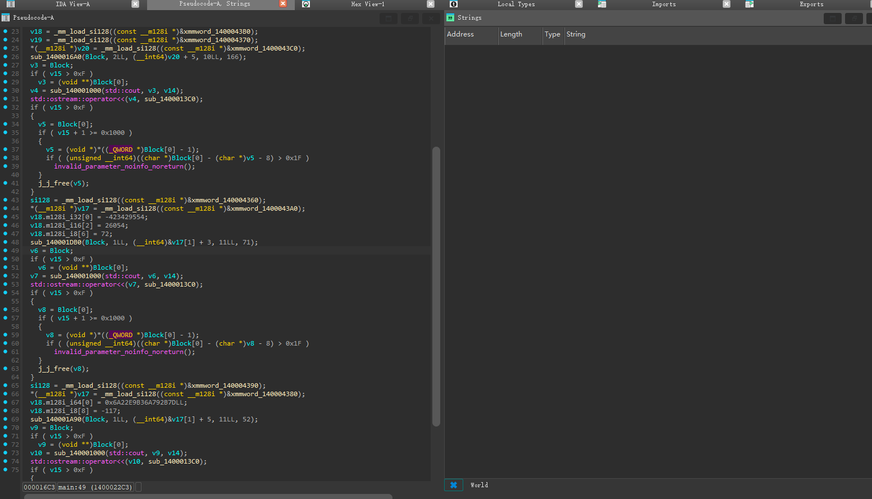Click the World filter field
This screenshot has width=872, height=499.
click(x=668, y=485)
